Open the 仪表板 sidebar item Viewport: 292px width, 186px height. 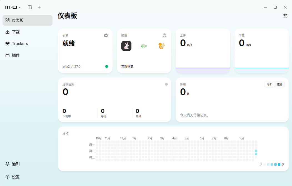click(28, 20)
